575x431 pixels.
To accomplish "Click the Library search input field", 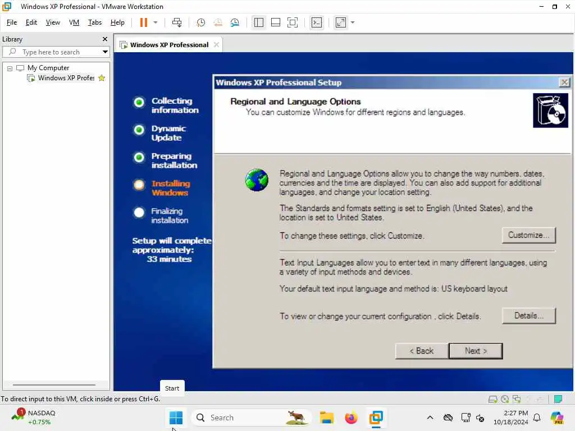I will pyautogui.click(x=55, y=52).
